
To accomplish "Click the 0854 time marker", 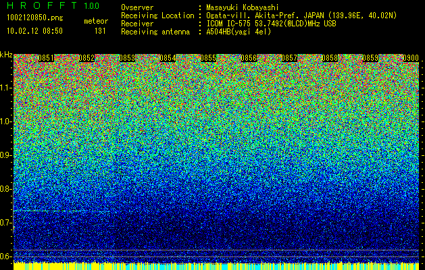I will tap(168, 58).
